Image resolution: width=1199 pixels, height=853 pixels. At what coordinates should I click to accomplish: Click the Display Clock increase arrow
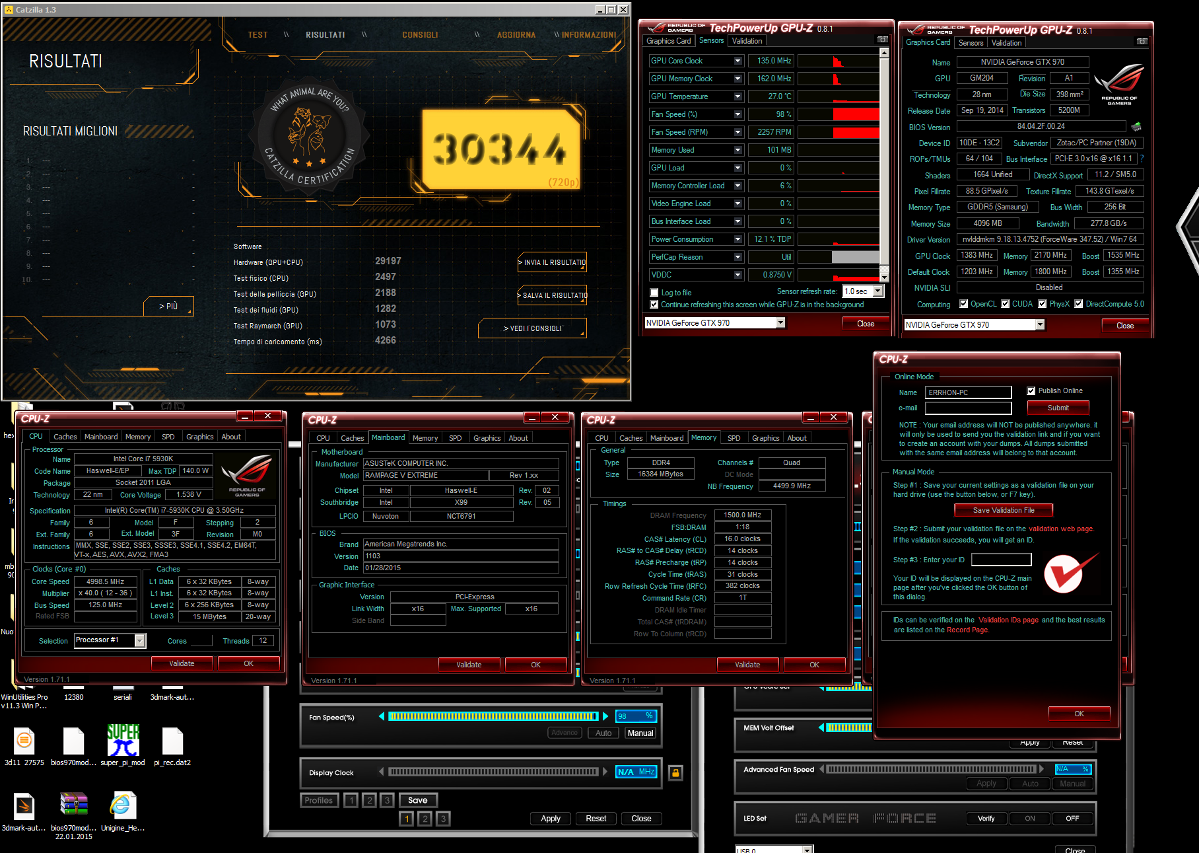click(x=605, y=771)
